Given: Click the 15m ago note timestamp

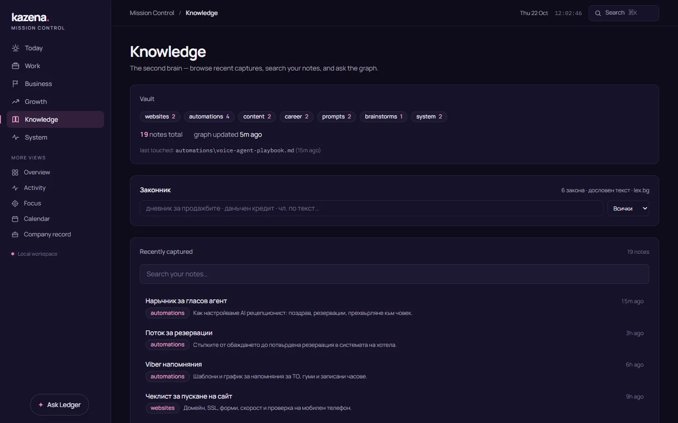Looking at the screenshot, I should 632,301.
